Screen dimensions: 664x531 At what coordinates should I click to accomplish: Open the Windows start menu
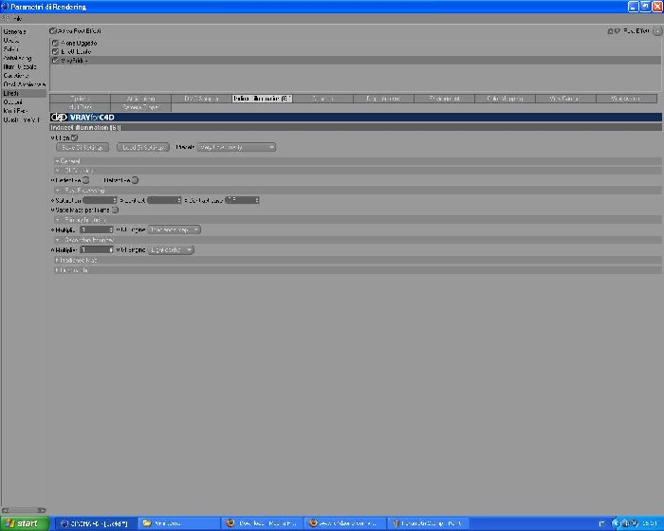[25, 523]
